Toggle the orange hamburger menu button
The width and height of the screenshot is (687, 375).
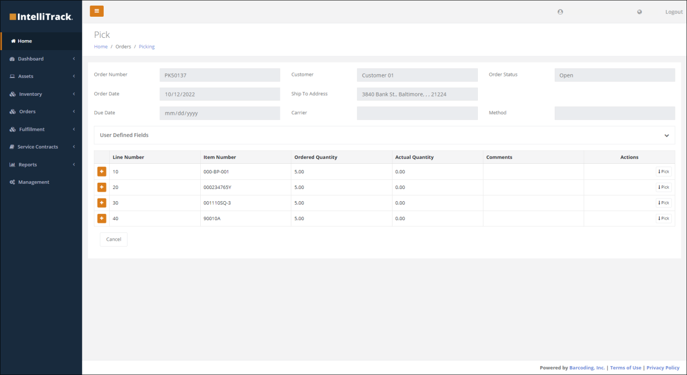[x=96, y=11]
